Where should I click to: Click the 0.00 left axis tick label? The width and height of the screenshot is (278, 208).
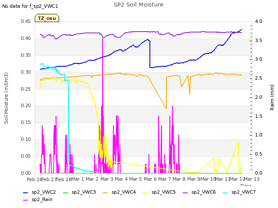point(26,173)
